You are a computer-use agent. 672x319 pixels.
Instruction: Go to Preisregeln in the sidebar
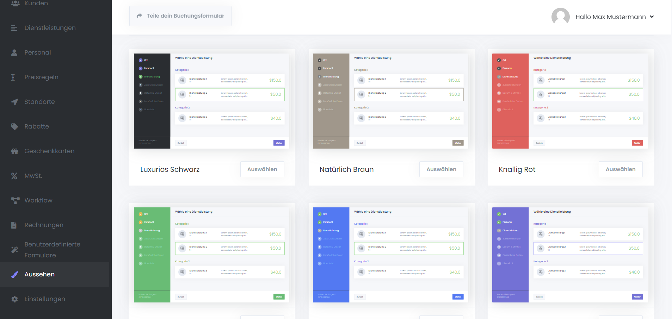tap(41, 77)
